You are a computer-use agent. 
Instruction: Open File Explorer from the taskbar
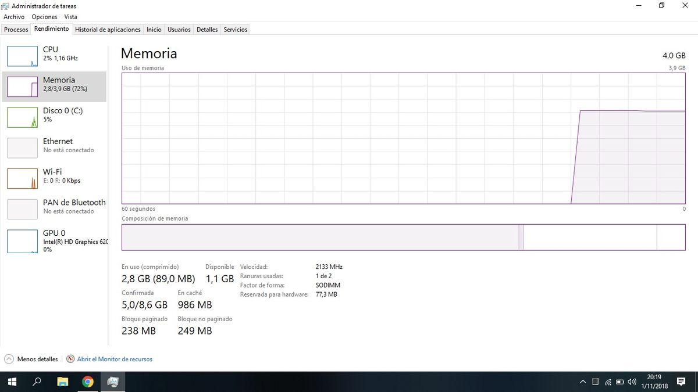click(x=62, y=382)
